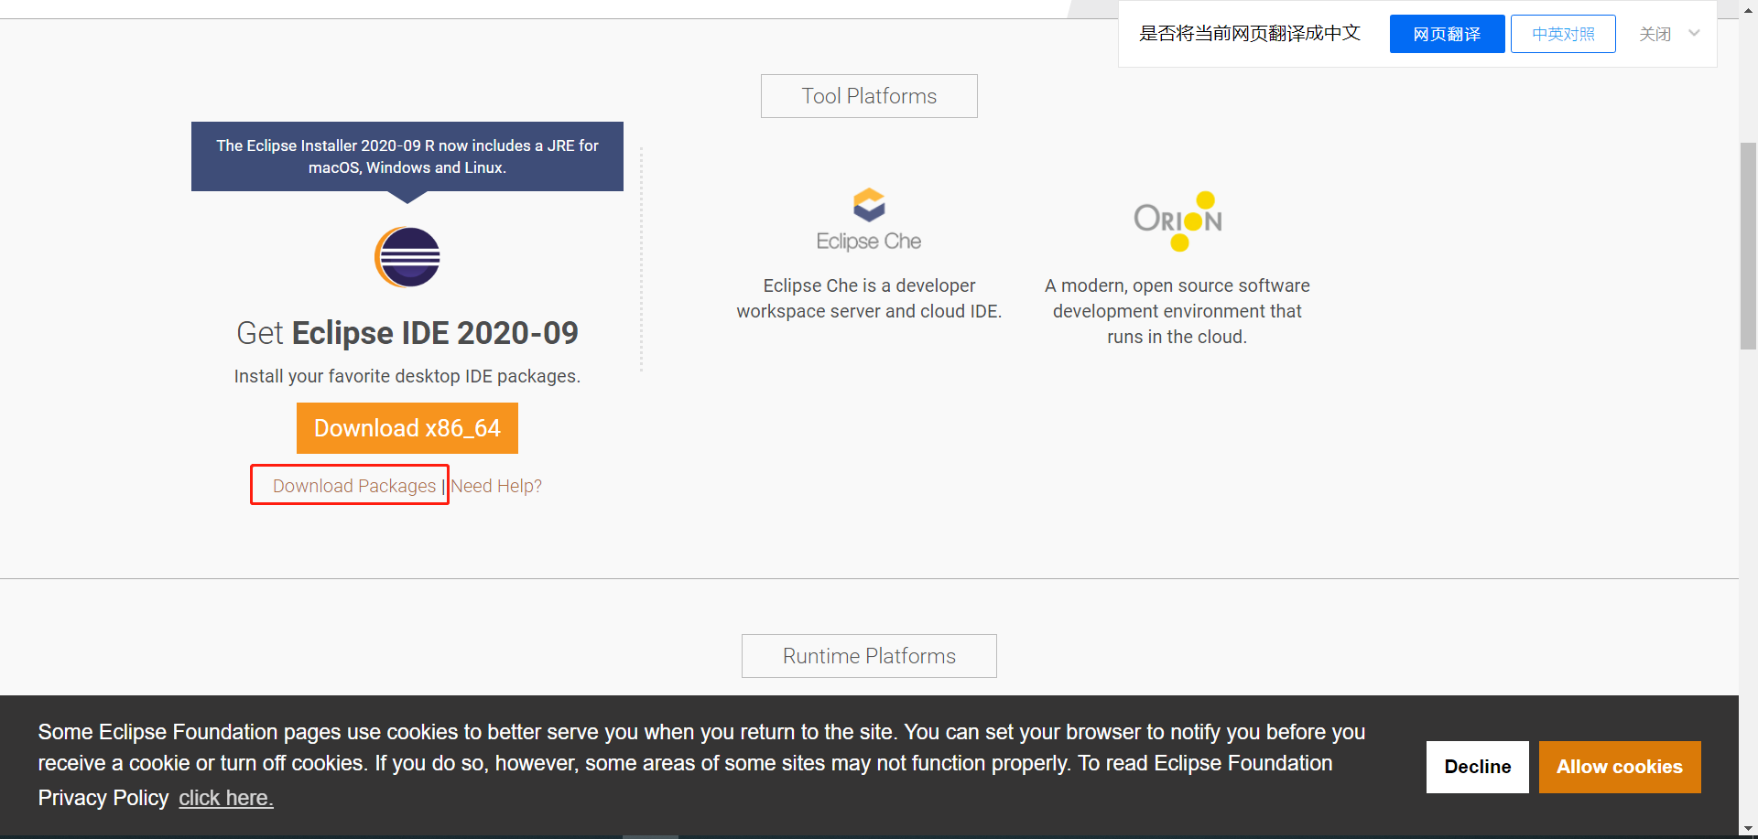
Task: Click the Tool Platforms heading box
Action: (x=869, y=96)
